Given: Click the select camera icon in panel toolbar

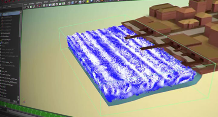Looking at the screenshot, I should (25, 7).
